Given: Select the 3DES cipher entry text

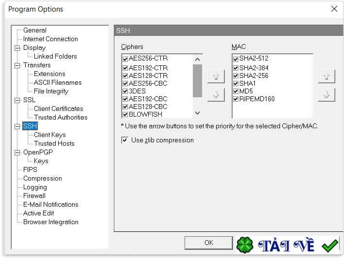Looking at the screenshot, I should point(137,91).
